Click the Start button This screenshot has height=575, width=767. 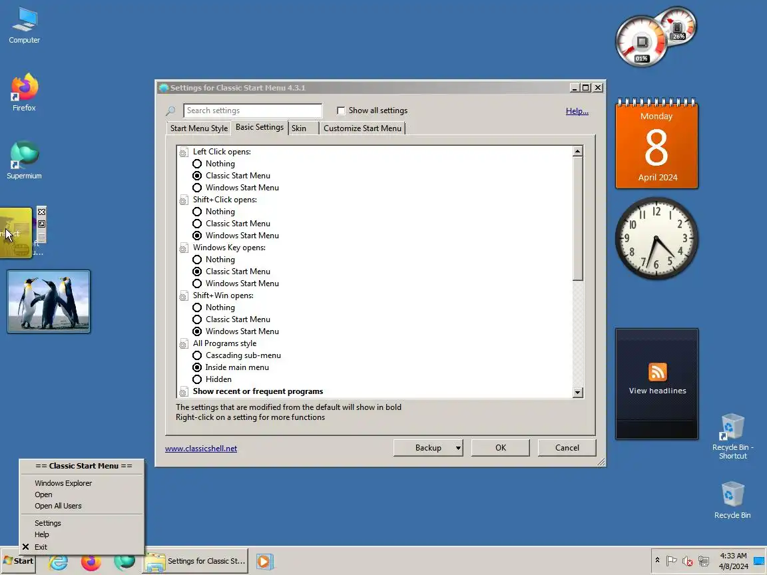[19, 561]
